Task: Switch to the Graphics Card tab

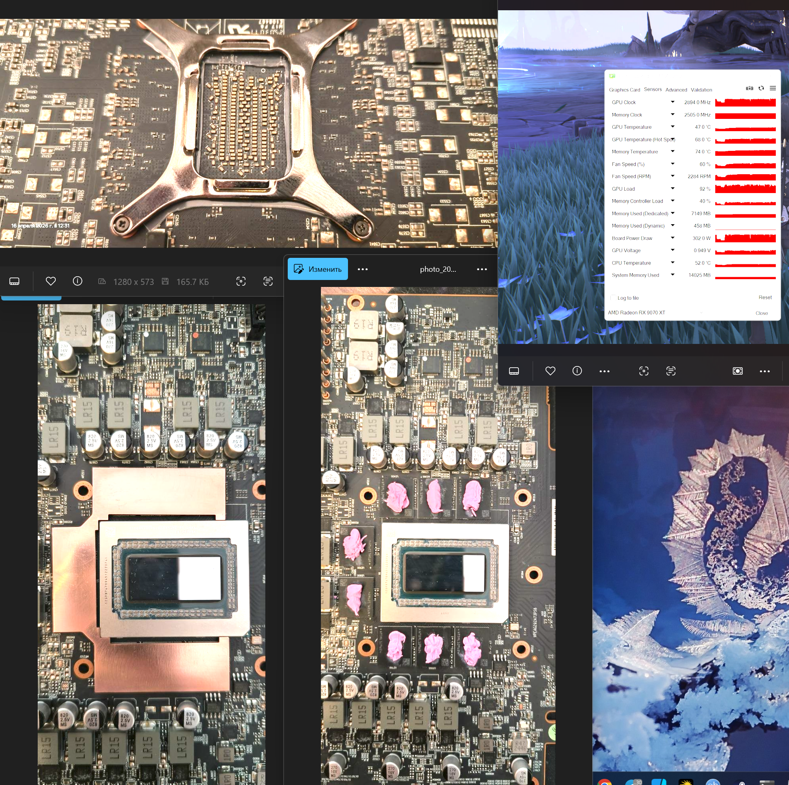Action: [x=624, y=90]
